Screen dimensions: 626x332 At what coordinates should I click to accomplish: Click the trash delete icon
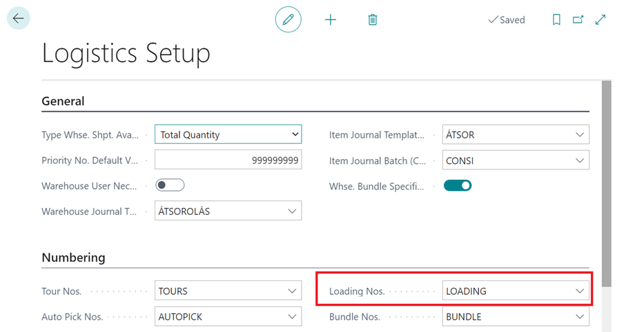(373, 19)
